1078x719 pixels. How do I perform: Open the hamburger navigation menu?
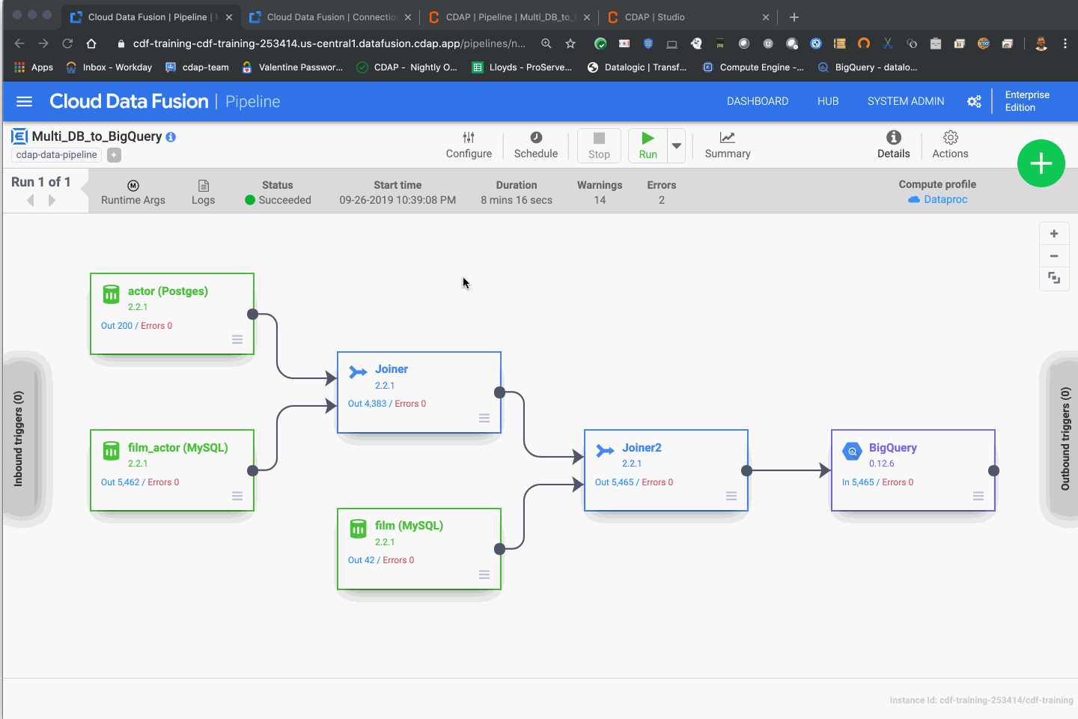point(25,101)
